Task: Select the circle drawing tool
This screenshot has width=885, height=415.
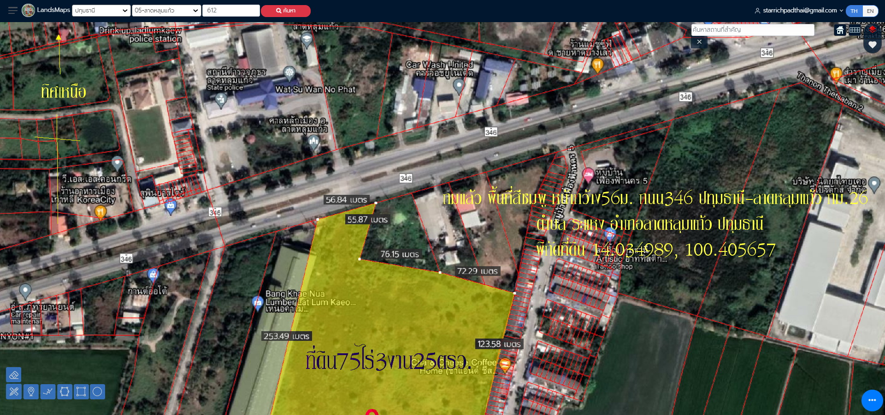Action: click(97, 392)
